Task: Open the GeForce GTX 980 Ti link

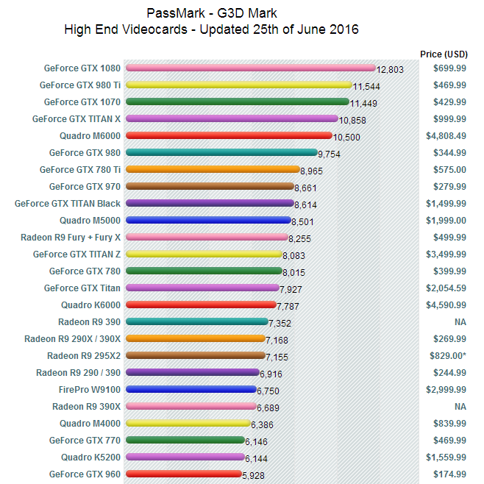Action: (80, 85)
